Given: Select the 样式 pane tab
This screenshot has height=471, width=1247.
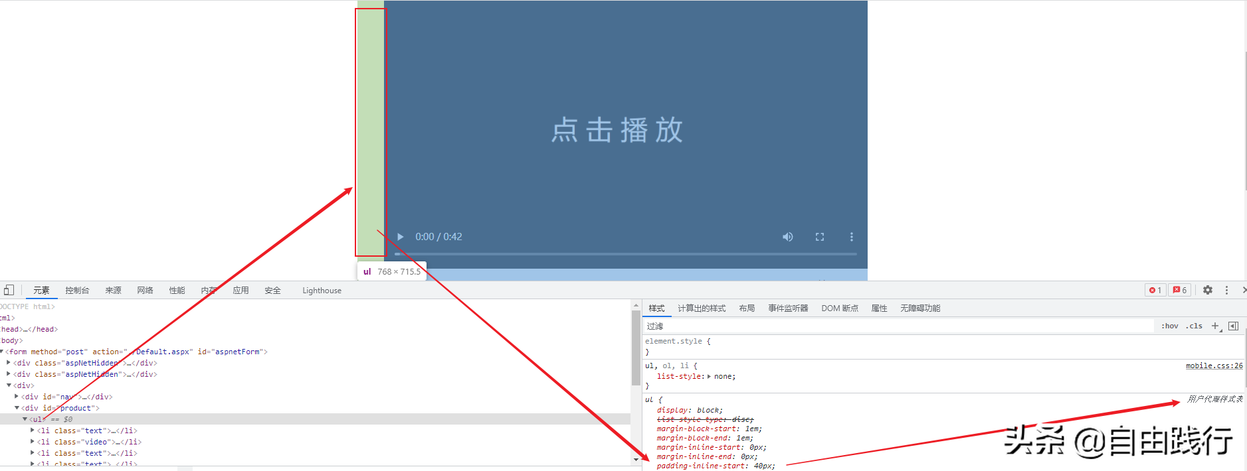Looking at the screenshot, I should click(x=656, y=308).
